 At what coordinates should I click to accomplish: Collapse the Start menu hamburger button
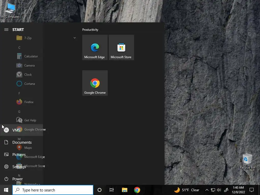(x=6, y=30)
